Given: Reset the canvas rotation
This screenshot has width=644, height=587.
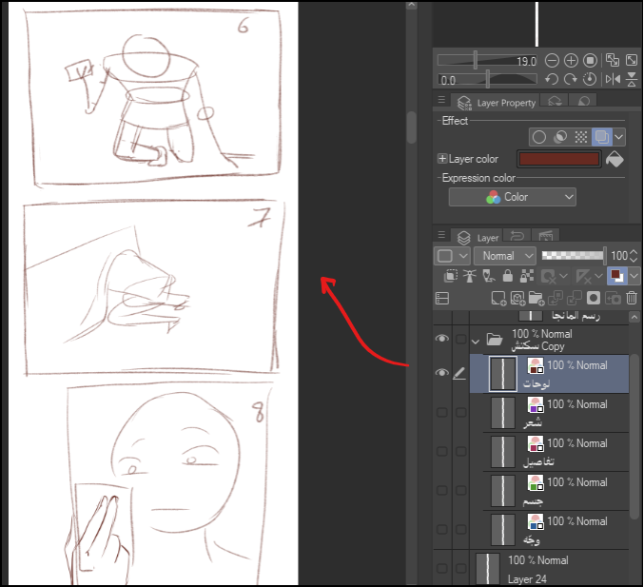Looking at the screenshot, I should coord(590,79).
